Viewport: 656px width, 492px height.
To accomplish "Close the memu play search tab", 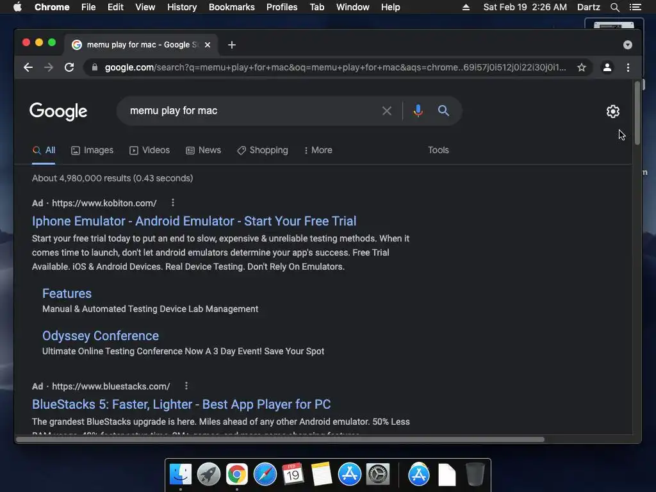I will (x=208, y=45).
